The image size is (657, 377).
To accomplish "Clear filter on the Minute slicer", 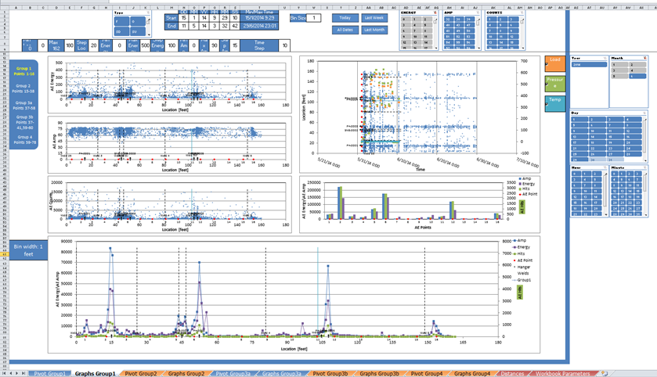I will tap(644, 167).
